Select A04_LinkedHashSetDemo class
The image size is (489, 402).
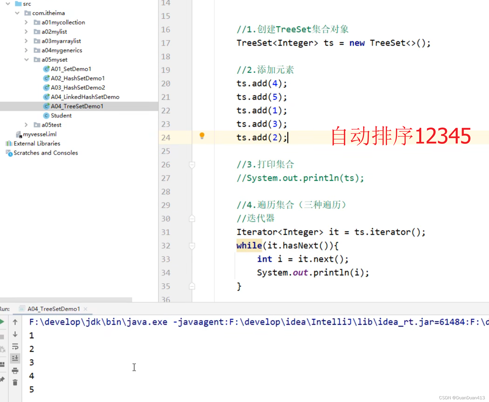pyautogui.click(x=85, y=97)
